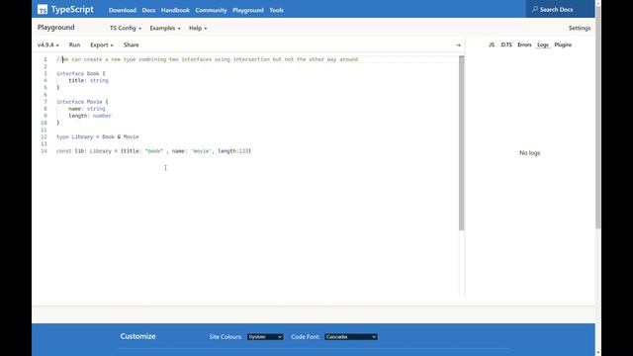
Task: Expand the Export dropdown
Action: click(x=102, y=44)
